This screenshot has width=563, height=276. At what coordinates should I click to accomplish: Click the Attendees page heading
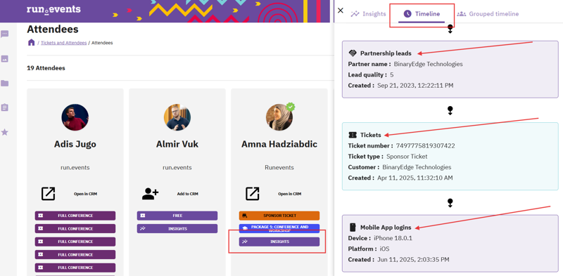(x=53, y=29)
